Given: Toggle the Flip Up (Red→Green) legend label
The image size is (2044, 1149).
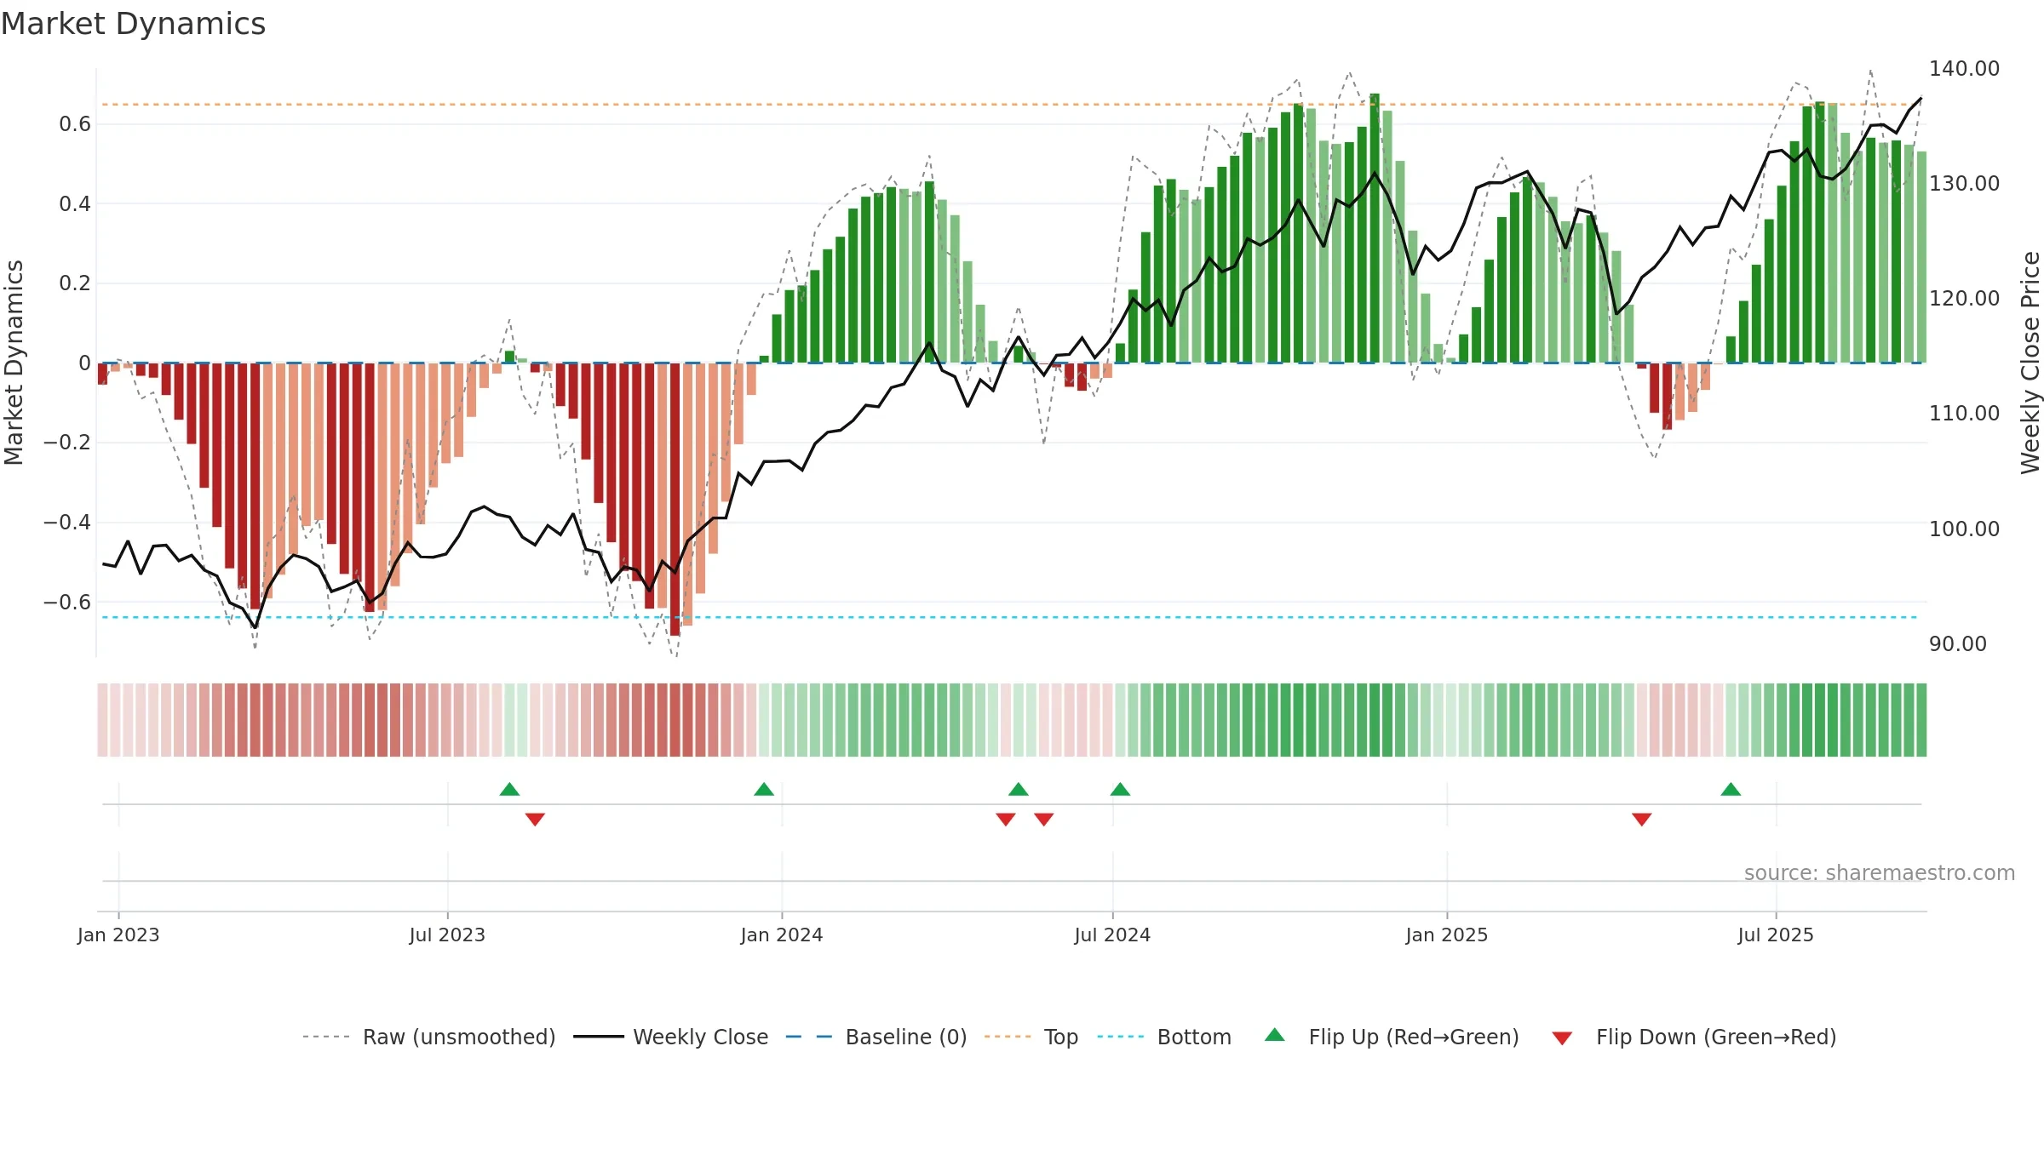Looking at the screenshot, I should point(1414,1037).
